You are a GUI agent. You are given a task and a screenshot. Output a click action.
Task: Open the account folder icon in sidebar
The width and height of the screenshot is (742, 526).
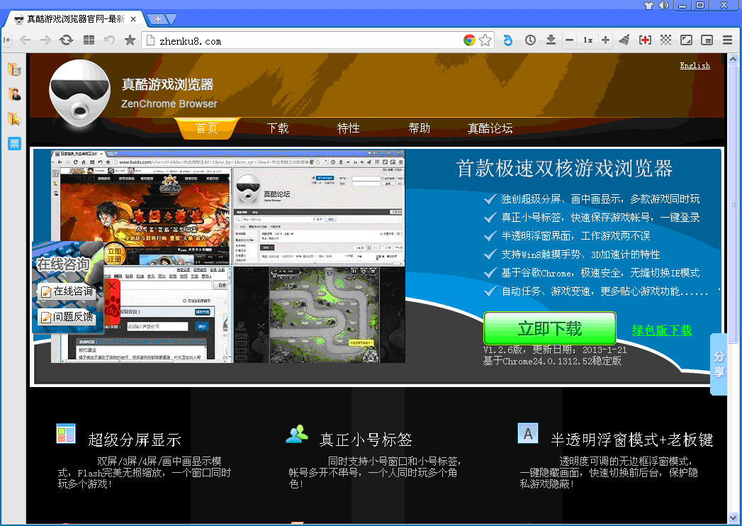click(14, 94)
